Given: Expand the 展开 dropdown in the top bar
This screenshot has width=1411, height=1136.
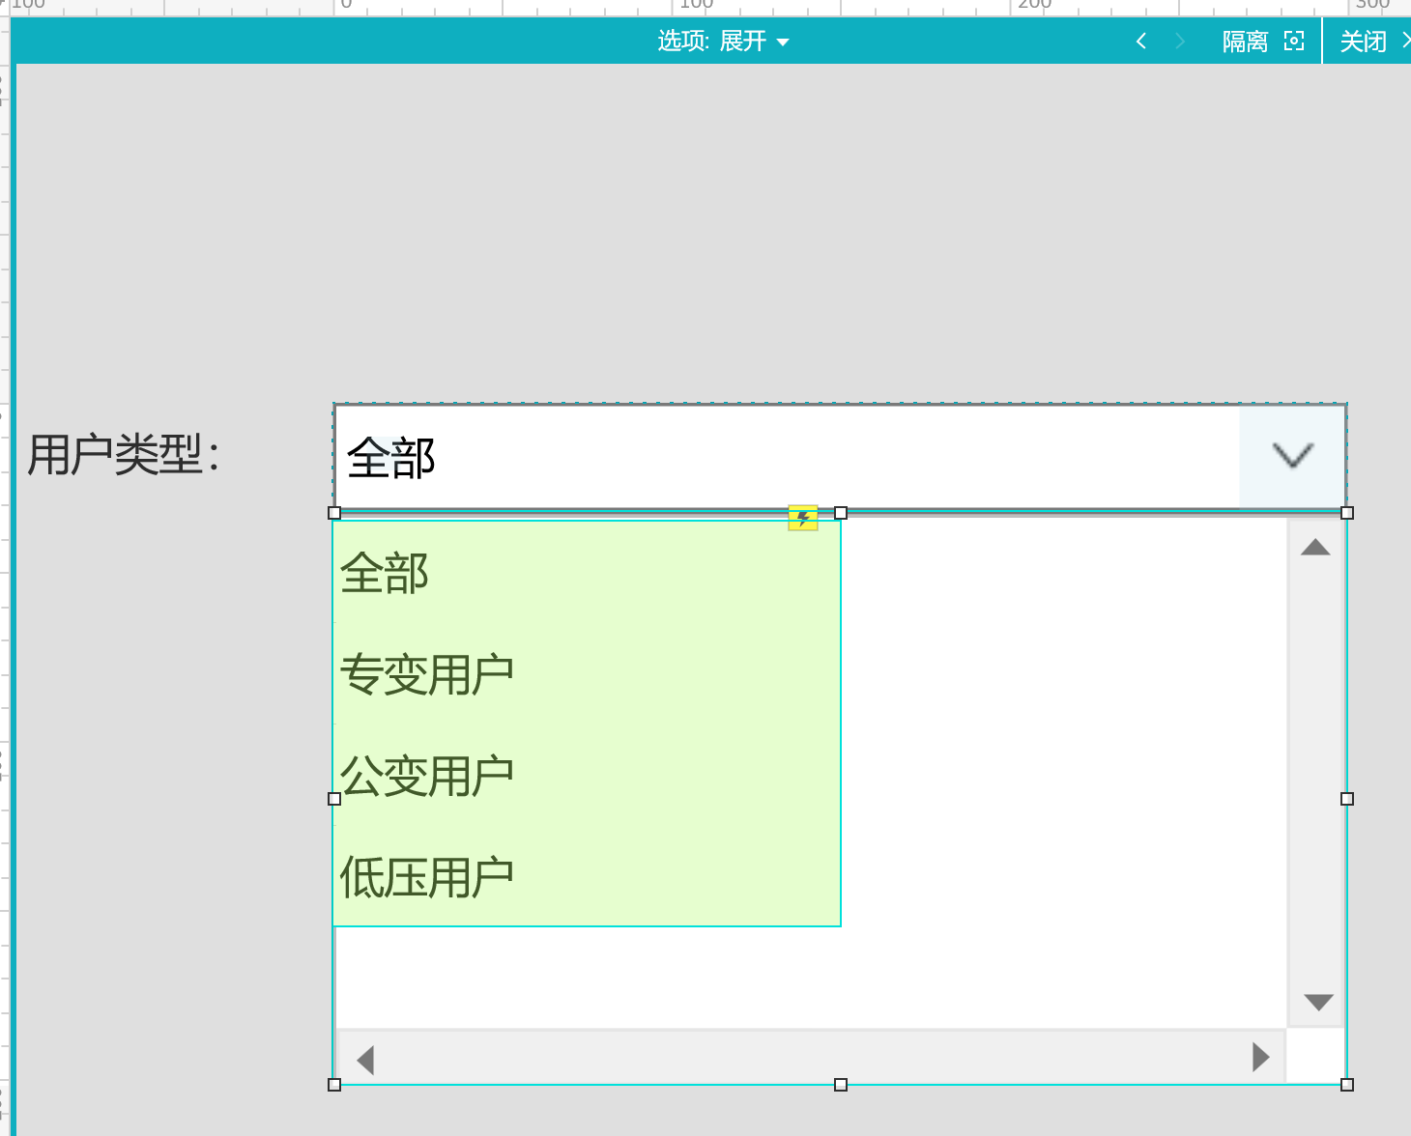Looking at the screenshot, I should [x=757, y=41].
